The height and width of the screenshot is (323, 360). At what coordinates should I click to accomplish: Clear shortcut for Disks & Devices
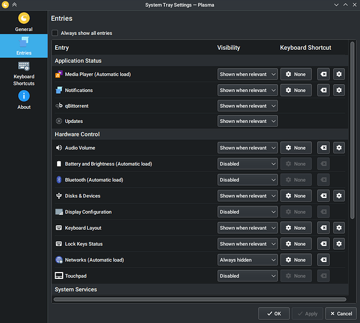point(323,195)
